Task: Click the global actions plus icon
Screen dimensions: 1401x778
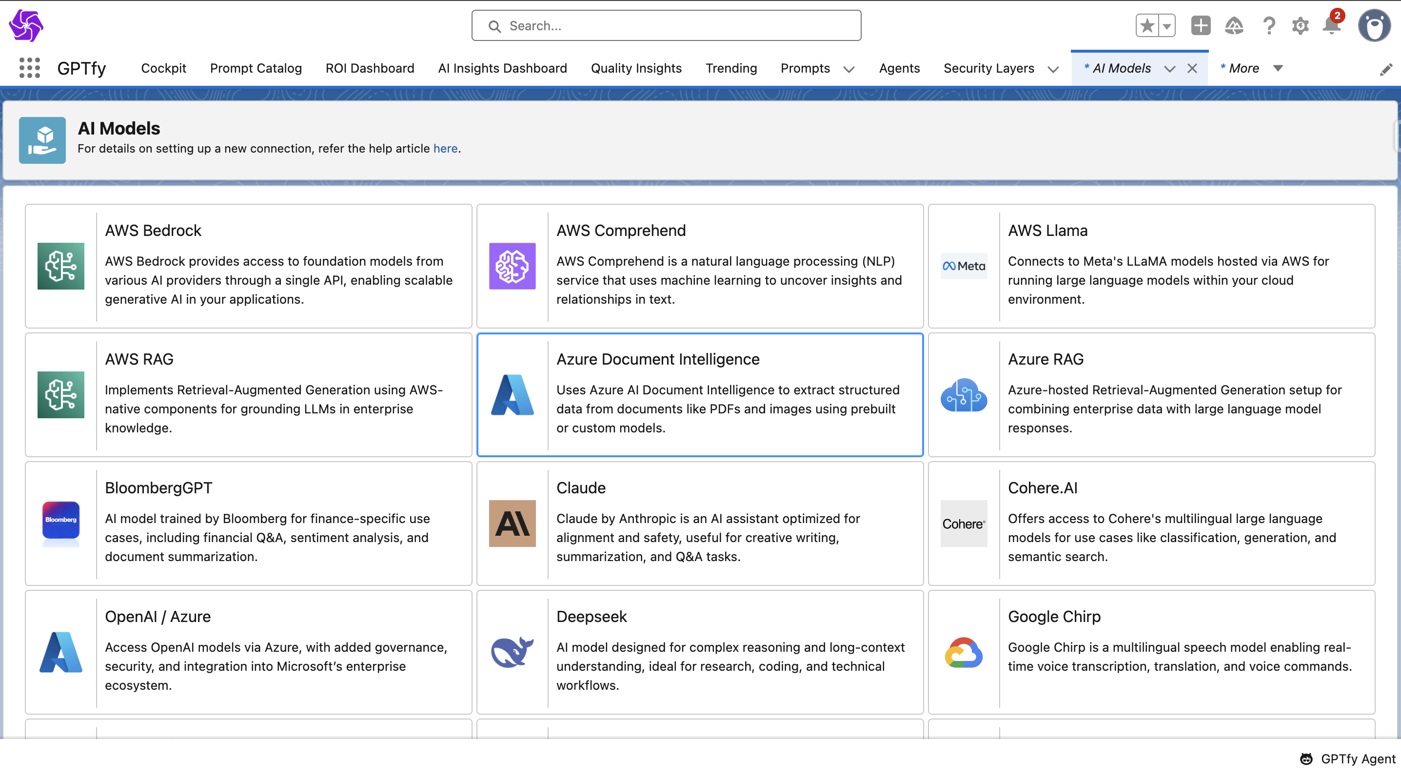Action: [1200, 25]
